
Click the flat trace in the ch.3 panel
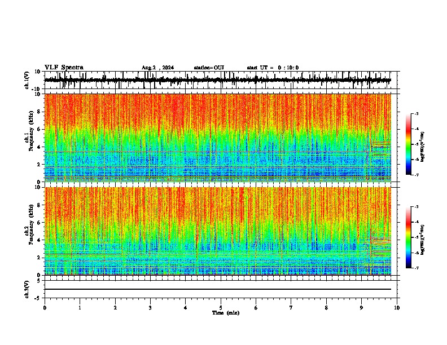(218, 289)
